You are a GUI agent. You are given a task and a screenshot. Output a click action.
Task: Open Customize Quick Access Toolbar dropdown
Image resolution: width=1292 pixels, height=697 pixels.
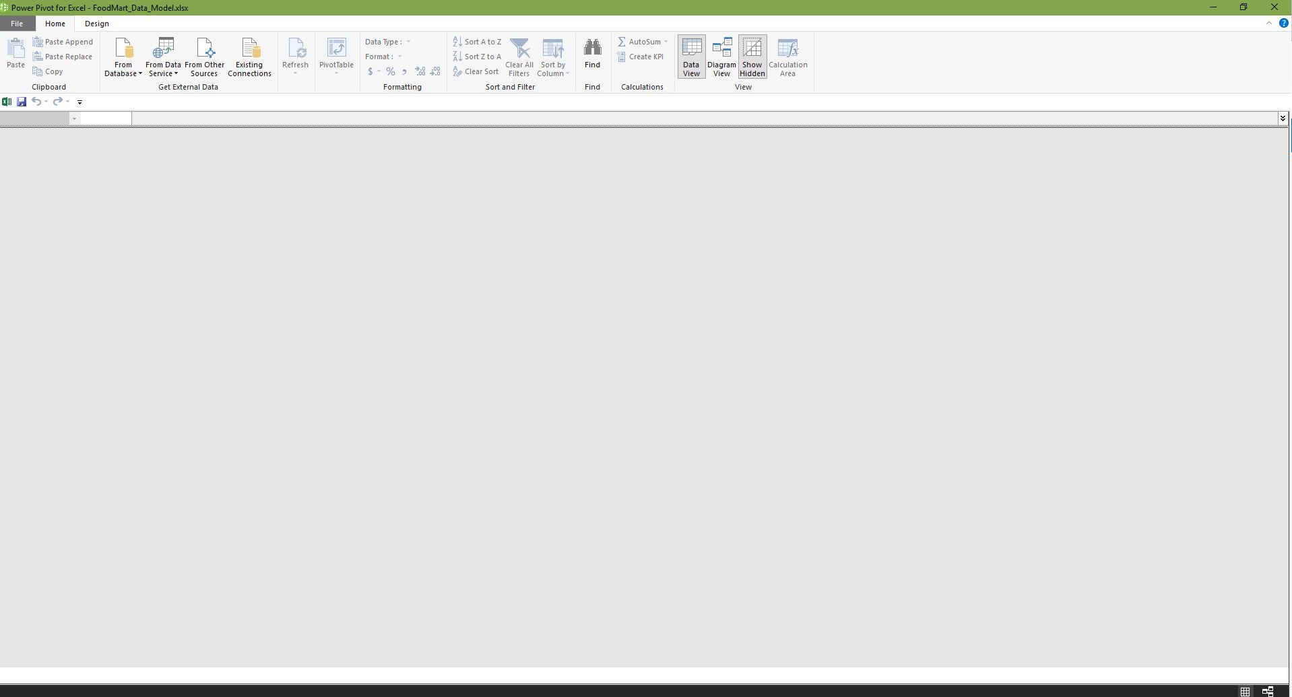79,102
